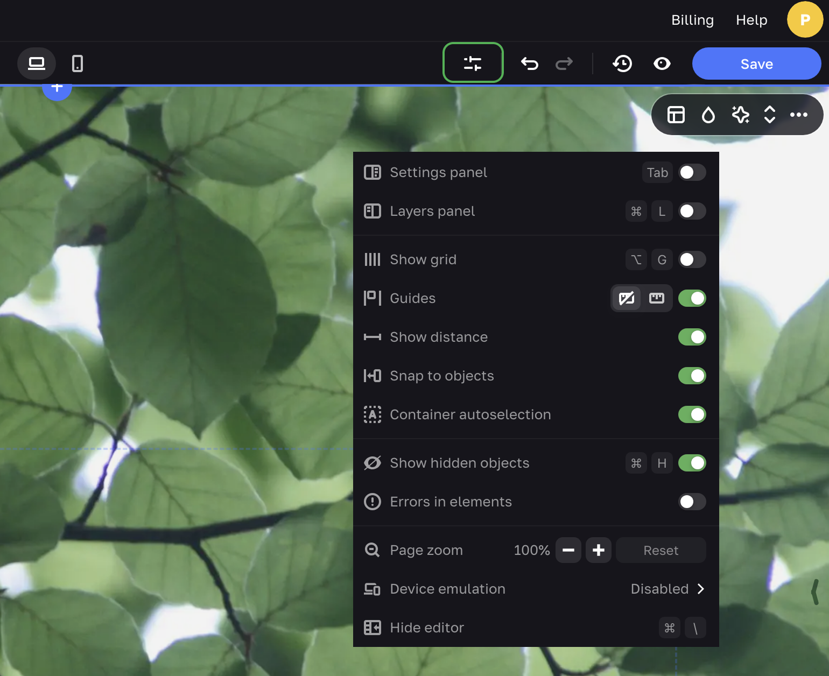The height and width of the screenshot is (676, 829).
Task: Expand Device emulation options
Action: (668, 589)
